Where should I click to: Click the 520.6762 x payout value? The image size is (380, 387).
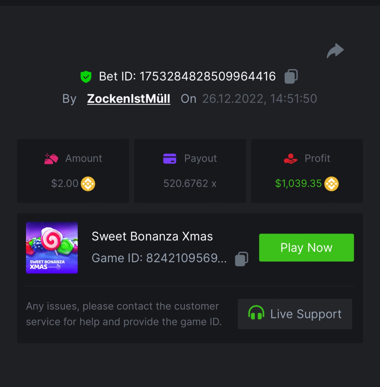pos(190,184)
